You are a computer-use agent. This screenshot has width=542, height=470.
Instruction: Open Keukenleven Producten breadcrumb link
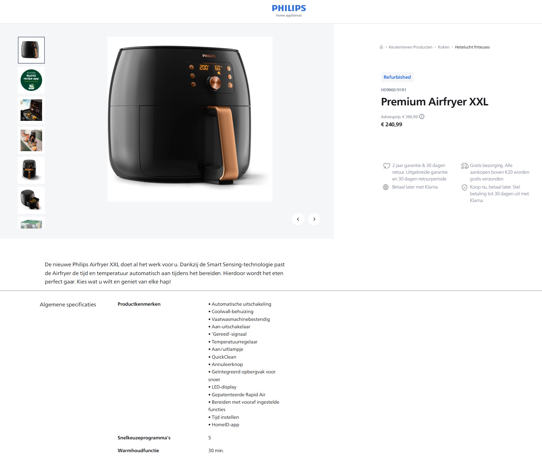(410, 47)
